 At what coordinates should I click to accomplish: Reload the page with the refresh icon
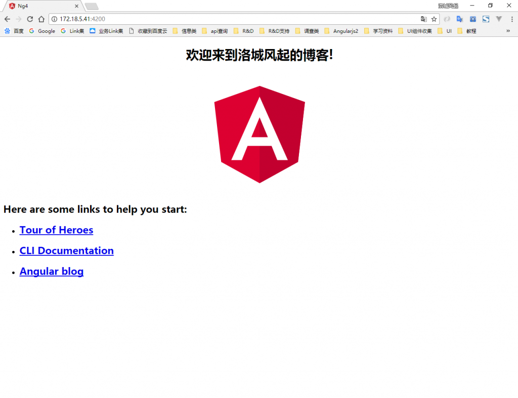(30, 19)
